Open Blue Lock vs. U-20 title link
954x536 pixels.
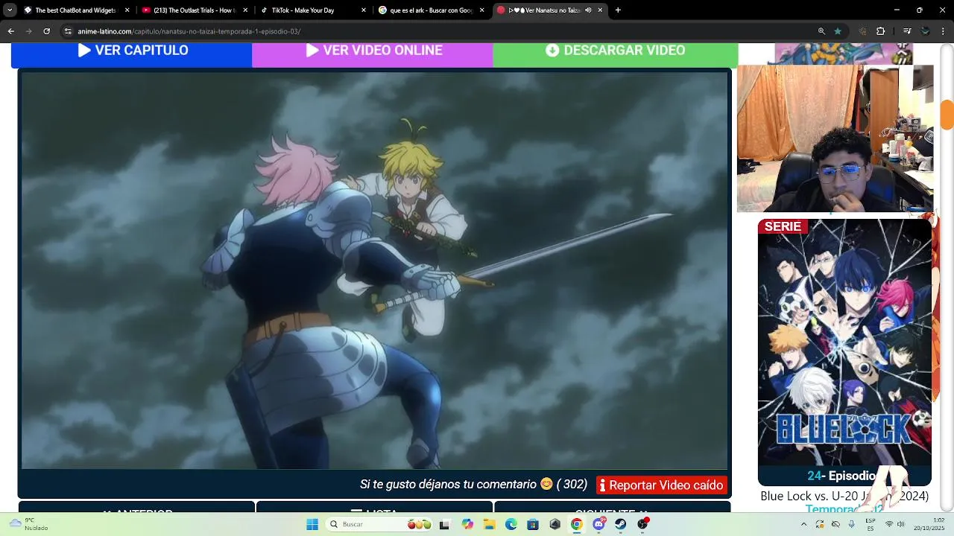[x=844, y=496]
